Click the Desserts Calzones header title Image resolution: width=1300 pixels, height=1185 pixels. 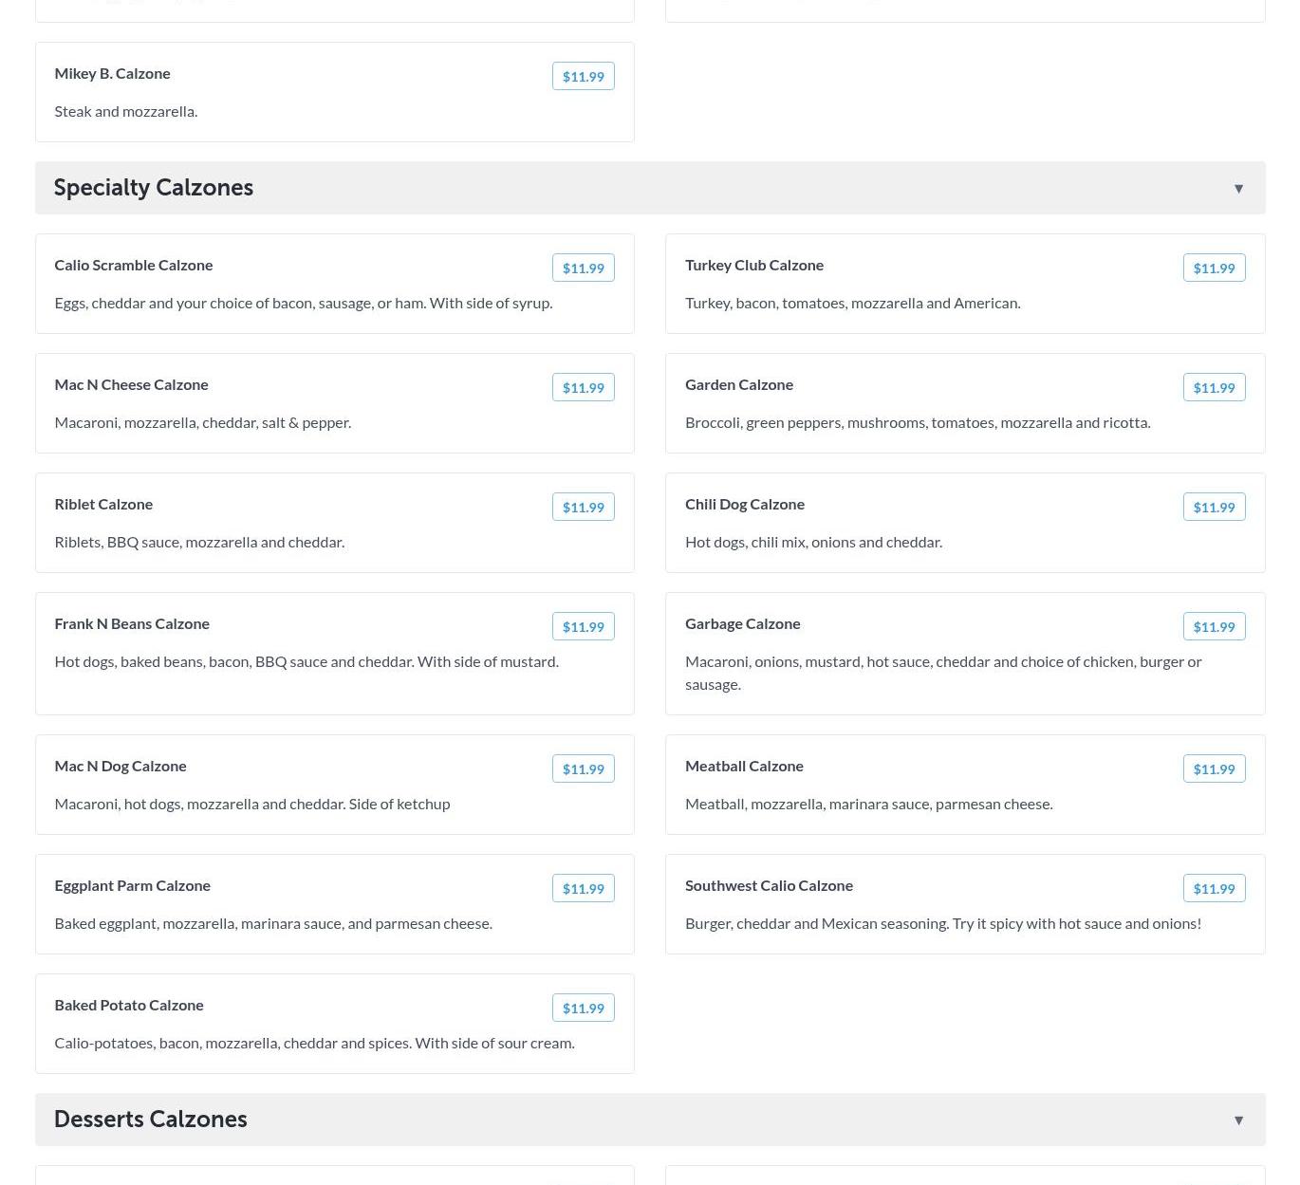151,1120
